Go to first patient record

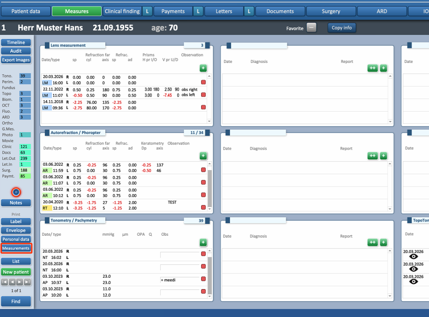(x=5, y=282)
